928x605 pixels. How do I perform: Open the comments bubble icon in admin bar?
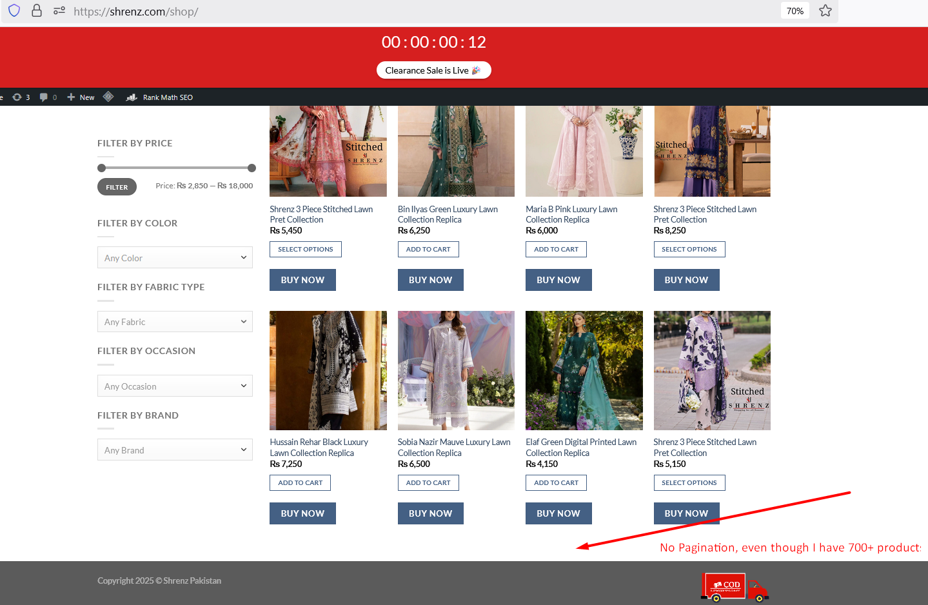pyautogui.click(x=48, y=97)
